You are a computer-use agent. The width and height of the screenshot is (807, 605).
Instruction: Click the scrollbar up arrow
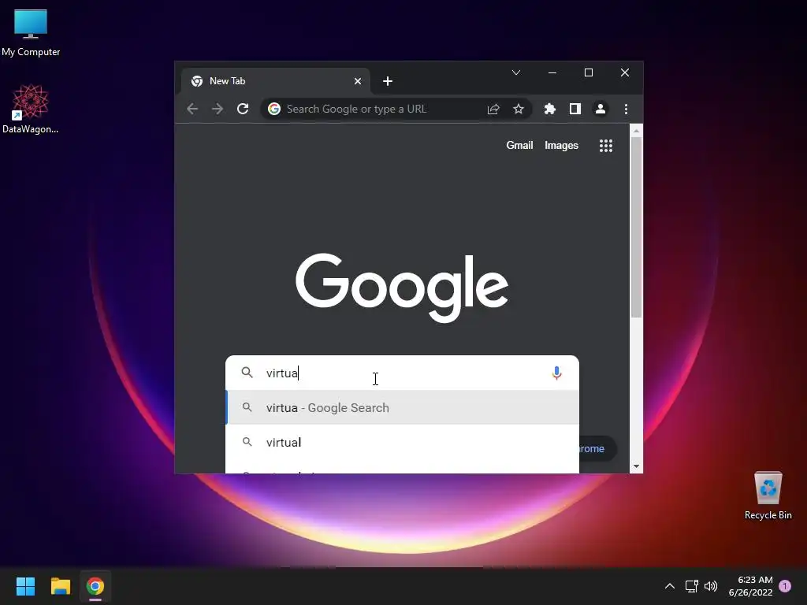(x=636, y=131)
